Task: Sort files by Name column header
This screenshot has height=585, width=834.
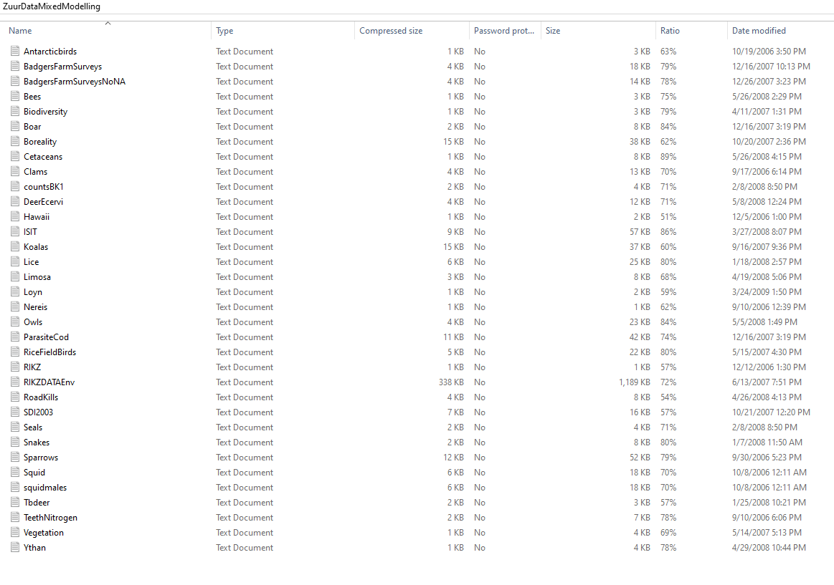Action: [20, 31]
